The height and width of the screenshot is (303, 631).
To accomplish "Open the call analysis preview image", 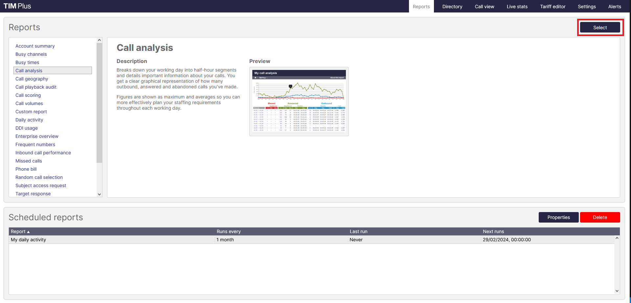I will [x=299, y=102].
